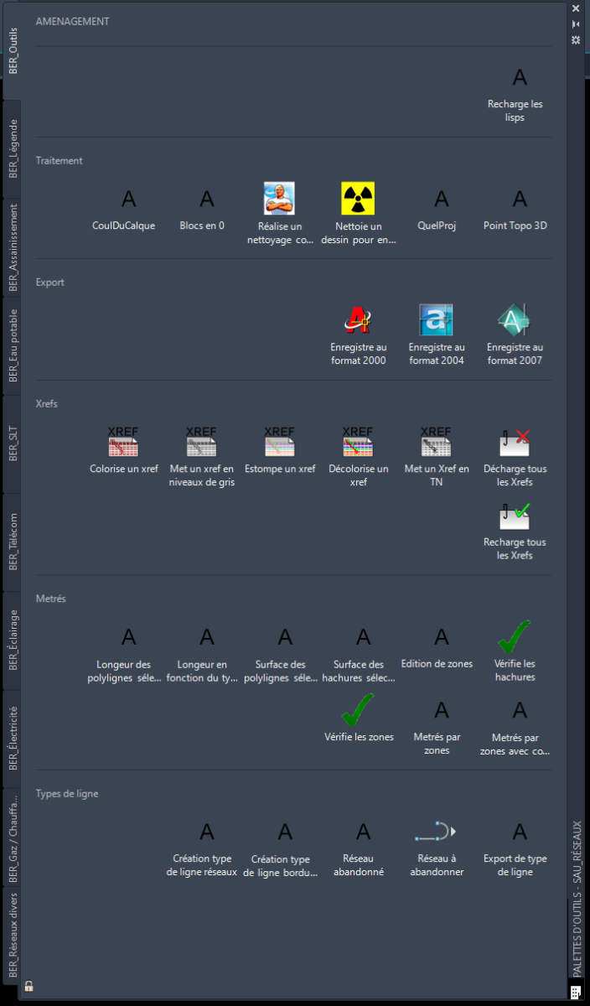Switch to the BER_Télécom tab
The height and width of the screenshot is (1006, 590).
coord(12,542)
